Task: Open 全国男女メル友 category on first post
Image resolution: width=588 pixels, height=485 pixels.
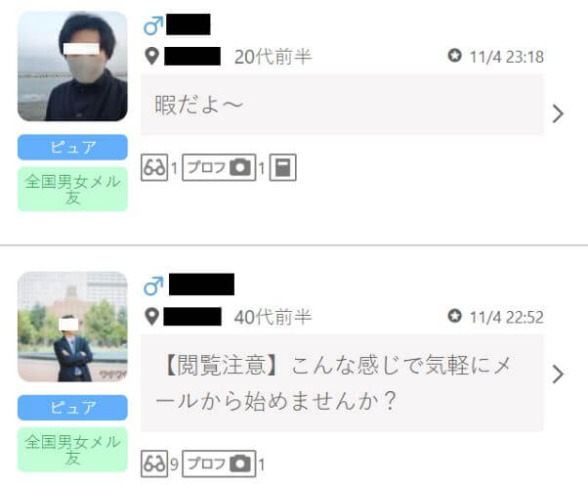Action: [72, 189]
